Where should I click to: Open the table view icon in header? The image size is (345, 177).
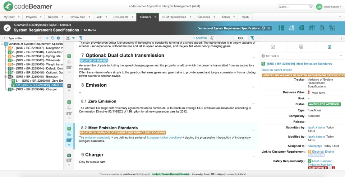281,28
